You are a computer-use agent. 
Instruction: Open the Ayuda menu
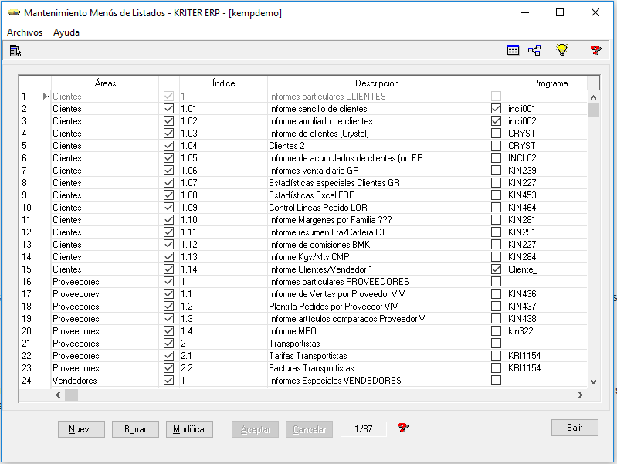pos(66,32)
